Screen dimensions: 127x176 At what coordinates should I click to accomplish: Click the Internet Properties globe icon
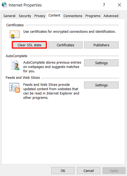coord(5,5)
